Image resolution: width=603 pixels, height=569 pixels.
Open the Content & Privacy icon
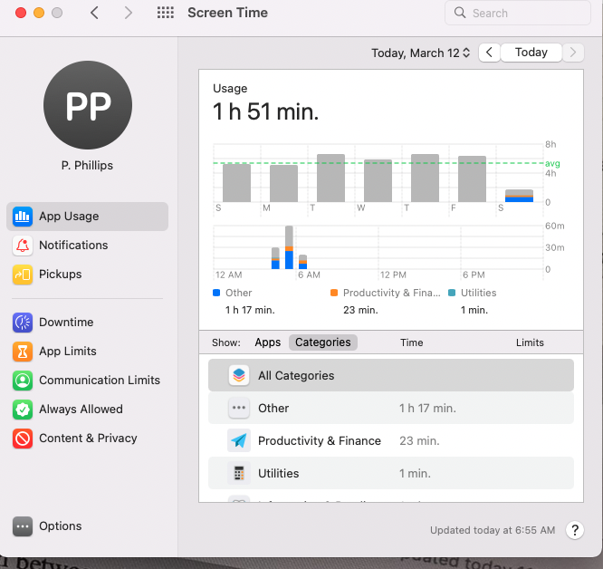click(x=23, y=439)
